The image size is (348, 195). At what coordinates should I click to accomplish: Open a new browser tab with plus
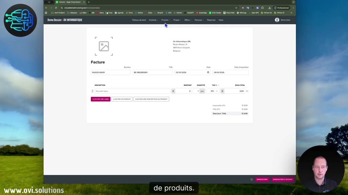coord(89,2)
